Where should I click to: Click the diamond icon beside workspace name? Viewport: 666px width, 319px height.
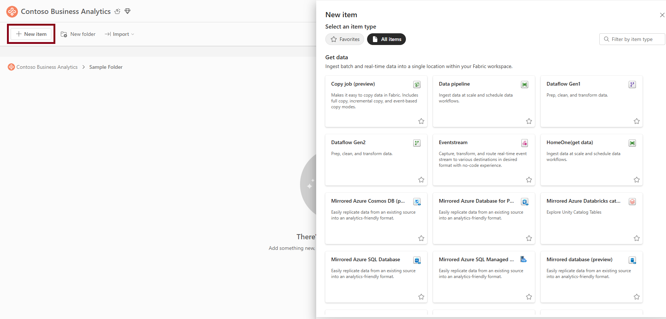127,11
